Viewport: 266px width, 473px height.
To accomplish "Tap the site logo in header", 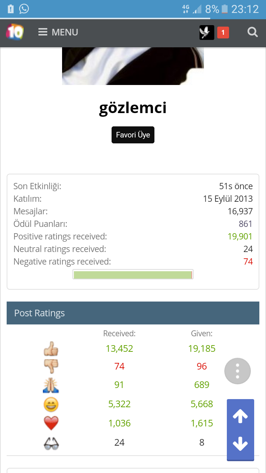I will click(x=15, y=32).
